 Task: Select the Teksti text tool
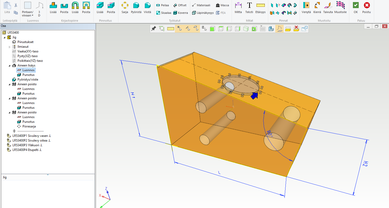(249, 8)
